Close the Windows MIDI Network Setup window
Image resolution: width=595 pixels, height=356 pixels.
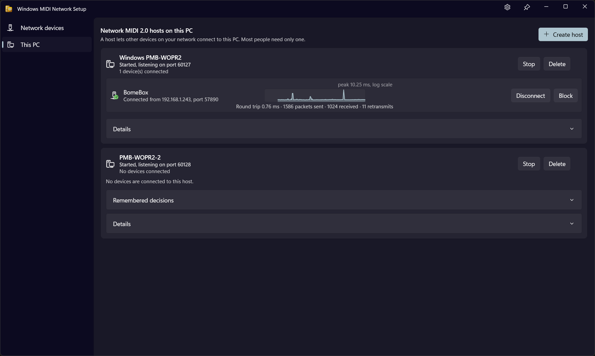[x=585, y=7]
